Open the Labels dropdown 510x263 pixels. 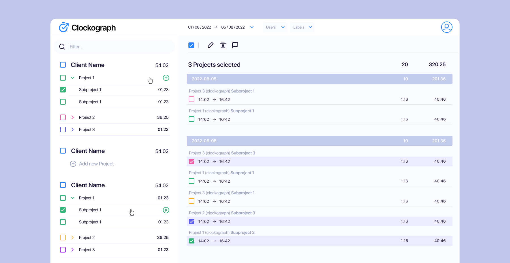pos(302,27)
